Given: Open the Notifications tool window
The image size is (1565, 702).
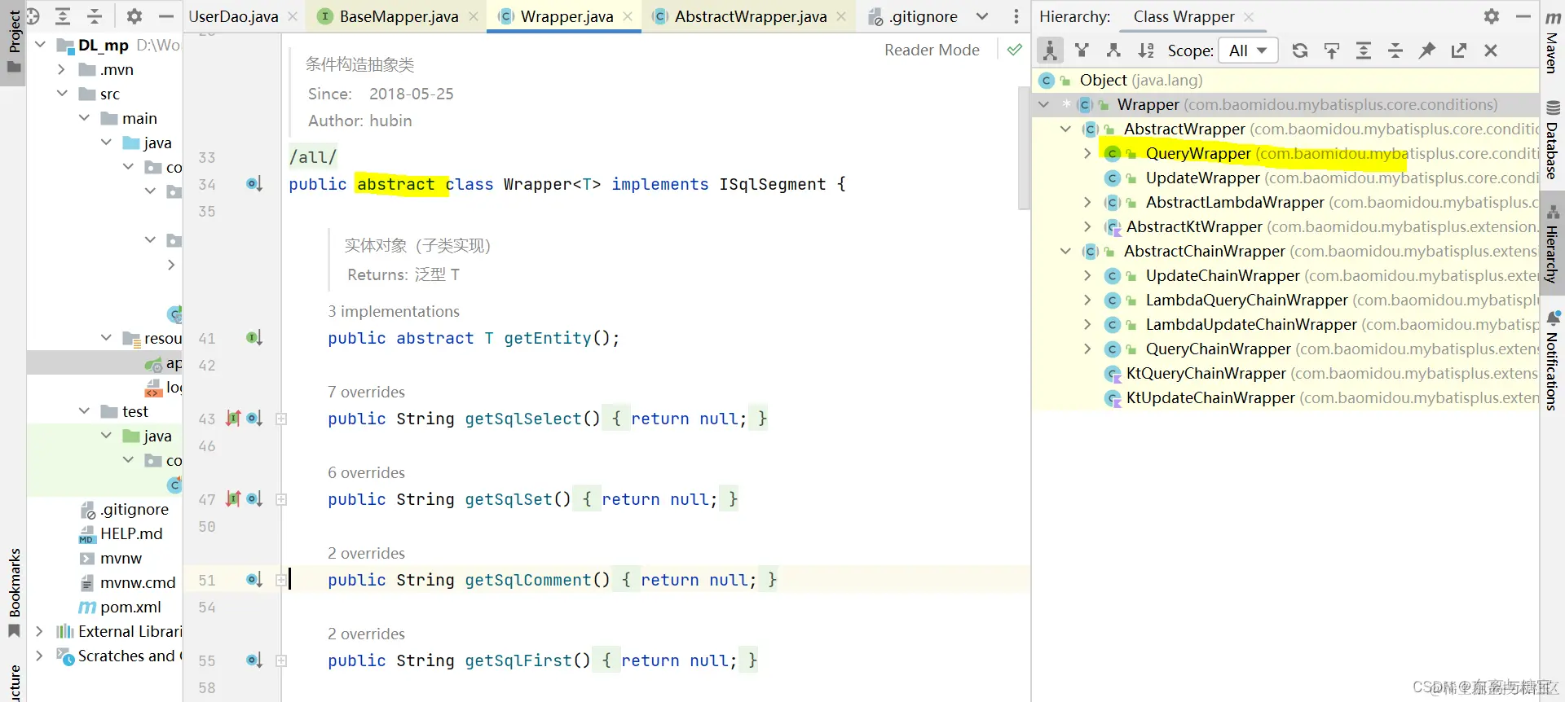Looking at the screenshot, I should point(1553,360).
